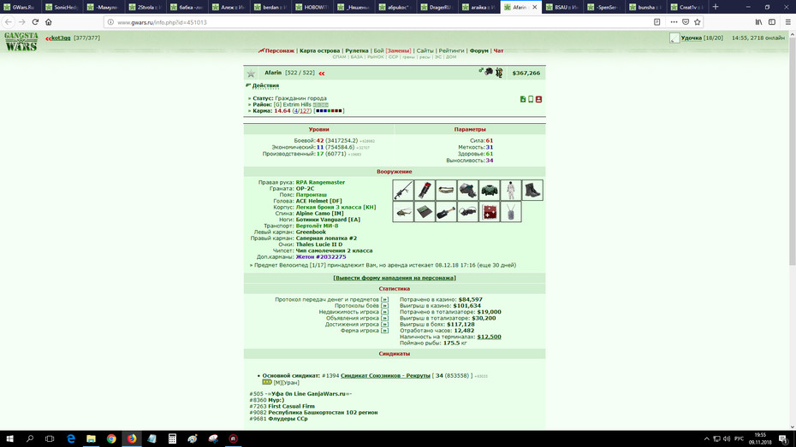
Task: Open Протоколы боёв arrow link
Action: [x=384, y=306]
